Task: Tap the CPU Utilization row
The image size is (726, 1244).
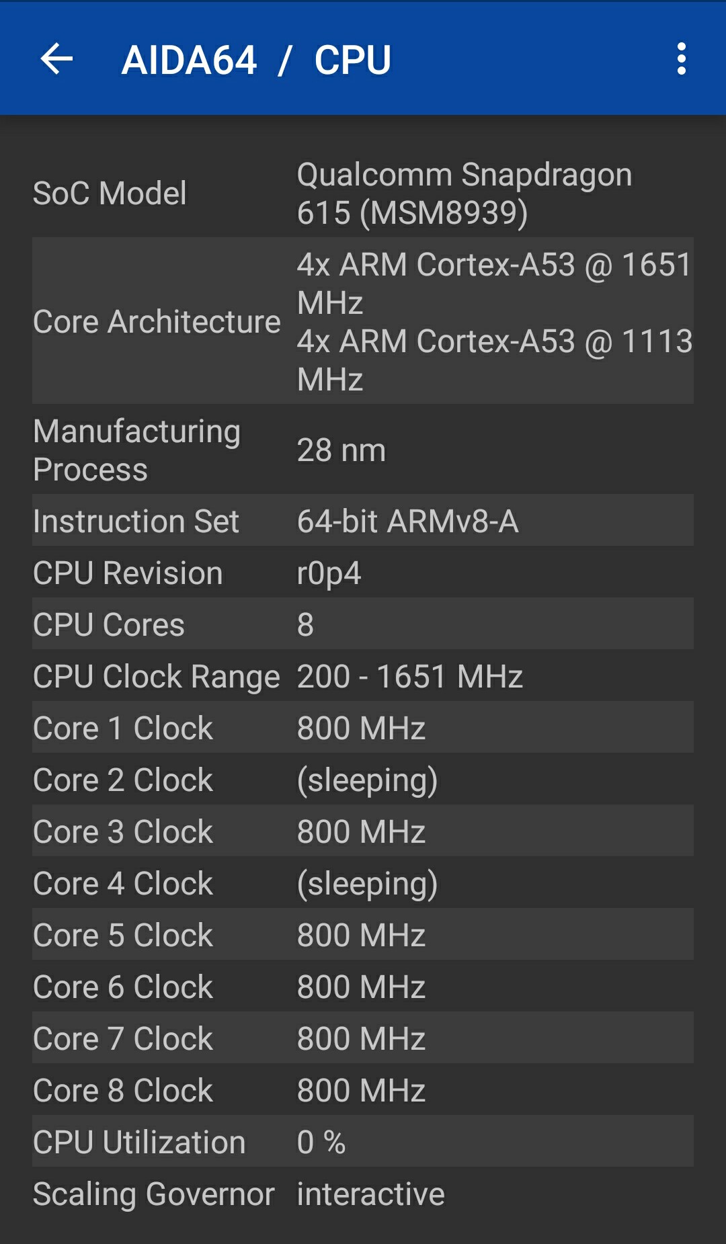Action: (363, 1142)
